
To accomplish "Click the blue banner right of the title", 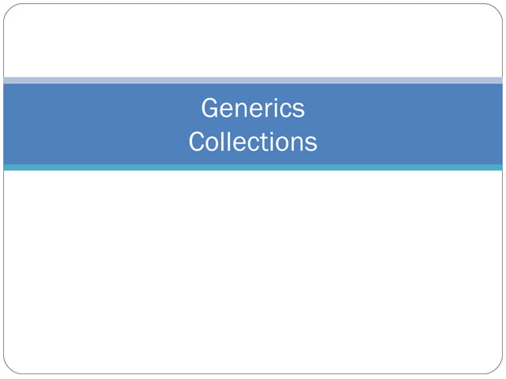I will (x=410, y=124).
